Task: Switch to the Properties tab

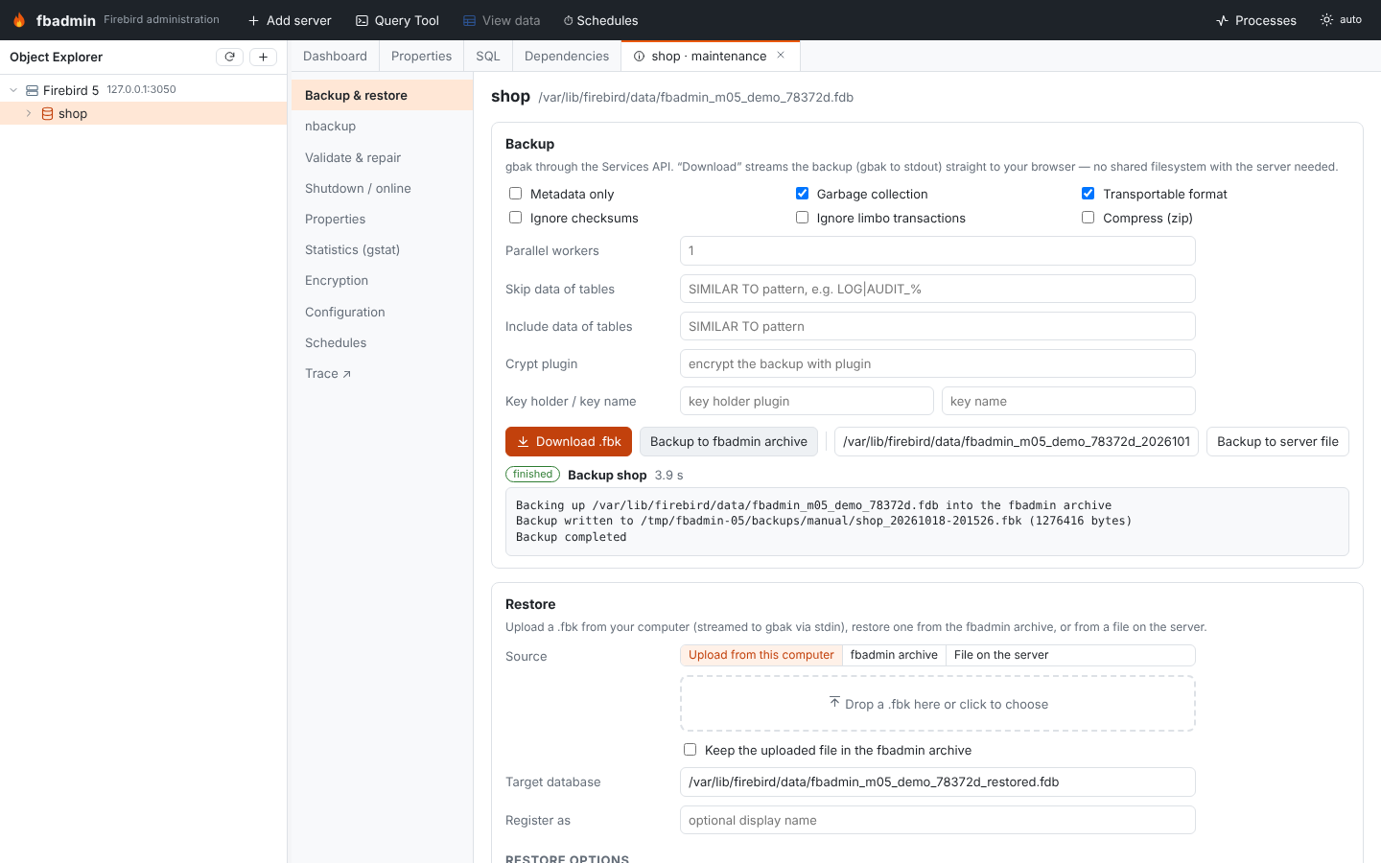Action: 421,56
